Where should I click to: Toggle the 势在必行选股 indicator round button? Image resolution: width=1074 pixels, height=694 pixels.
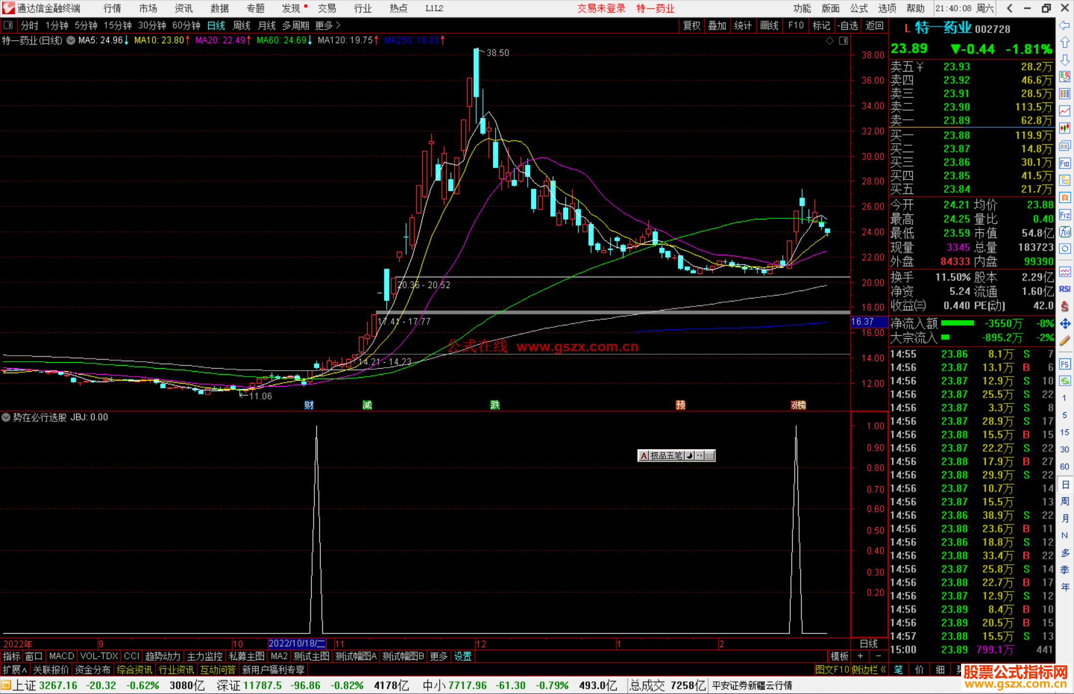(6, 417)
